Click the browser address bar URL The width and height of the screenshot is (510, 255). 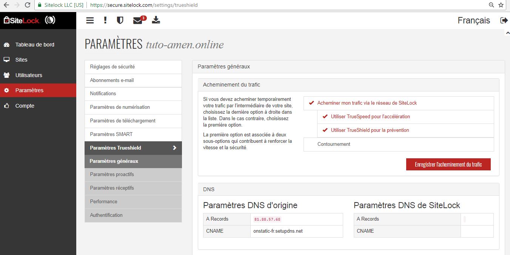[x=143, y=5]
